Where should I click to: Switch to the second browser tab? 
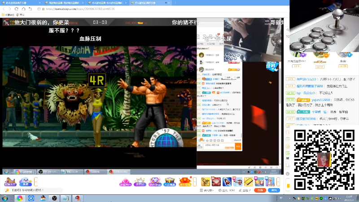click(64, 3)
